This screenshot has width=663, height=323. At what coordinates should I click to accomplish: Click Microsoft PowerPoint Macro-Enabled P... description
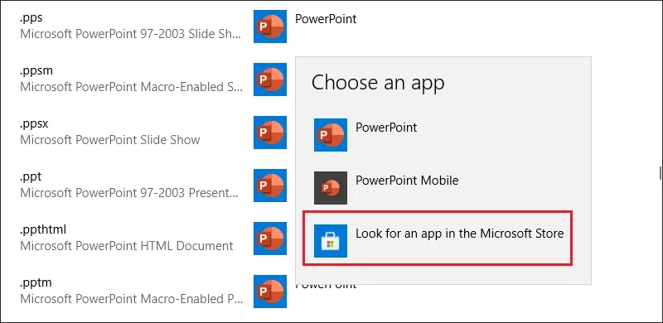[x=132, y=299]
